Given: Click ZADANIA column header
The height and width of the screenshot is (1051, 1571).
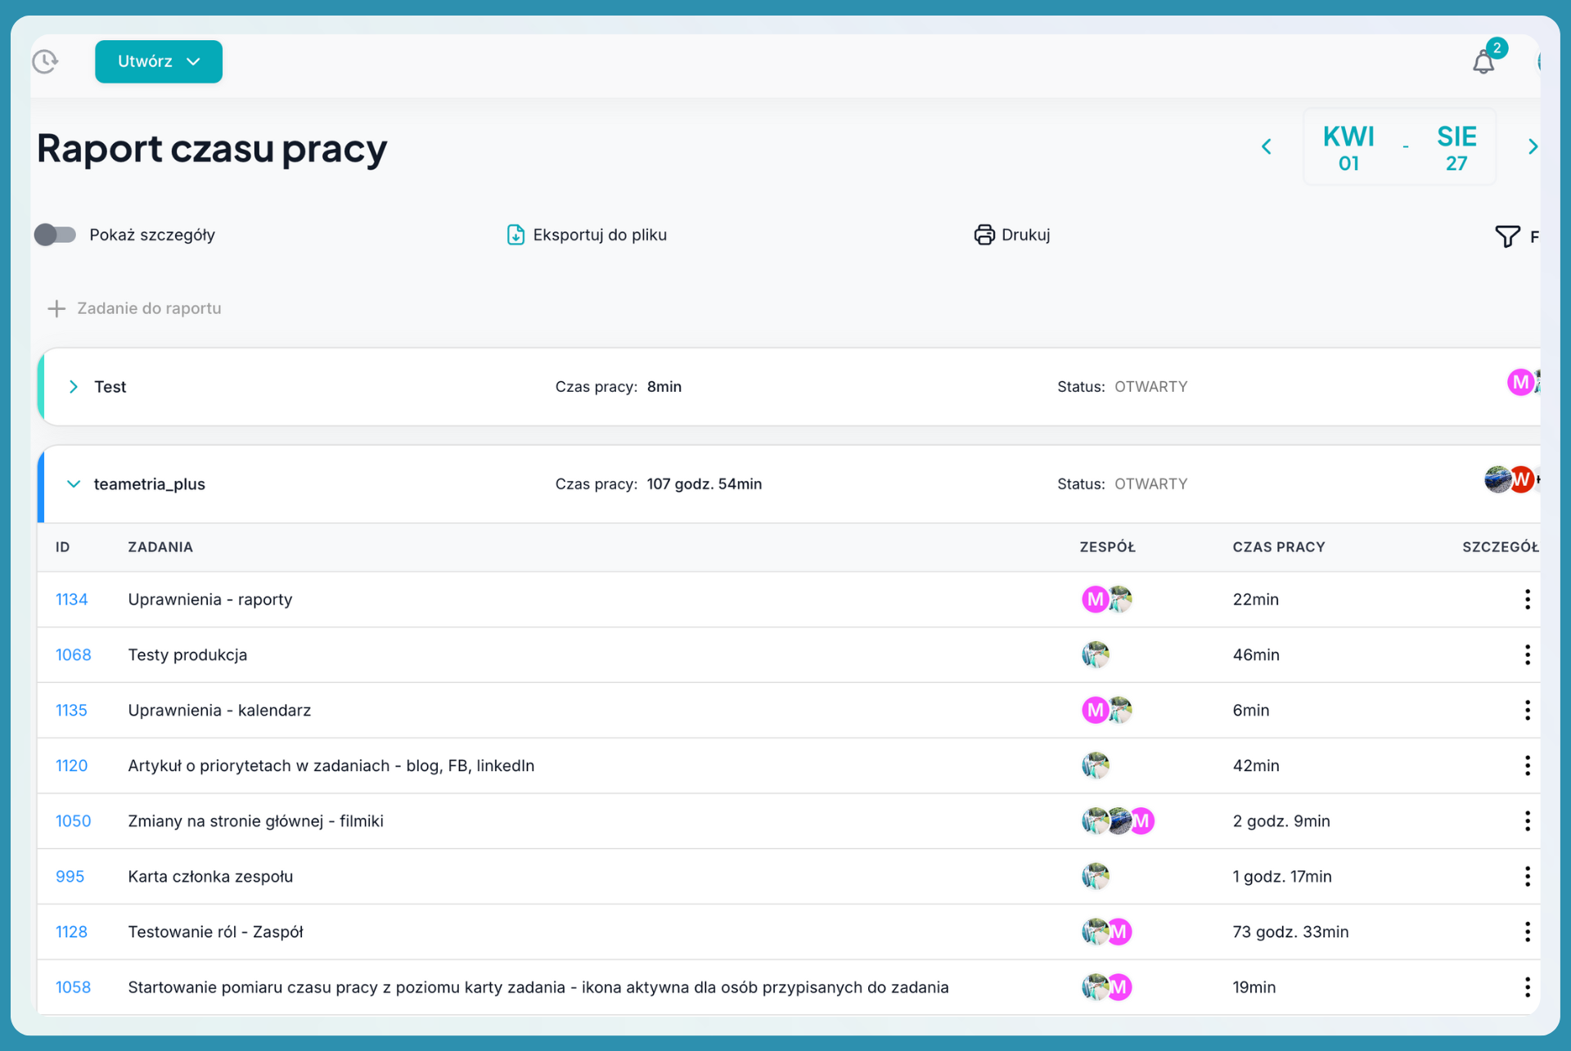Looking at the screenshot, I should click(160, 547).
